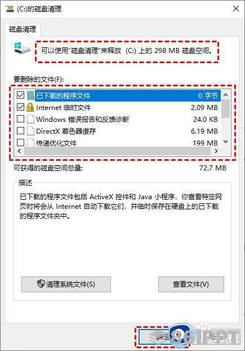245x351 pixels.
Task: Click the Disk Cleanup title bar drive icon
Action: tap(10, 9)
